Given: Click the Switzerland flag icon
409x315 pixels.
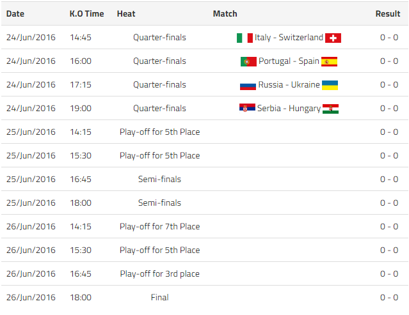Looking at the screenshot, I should click(333, 38).
